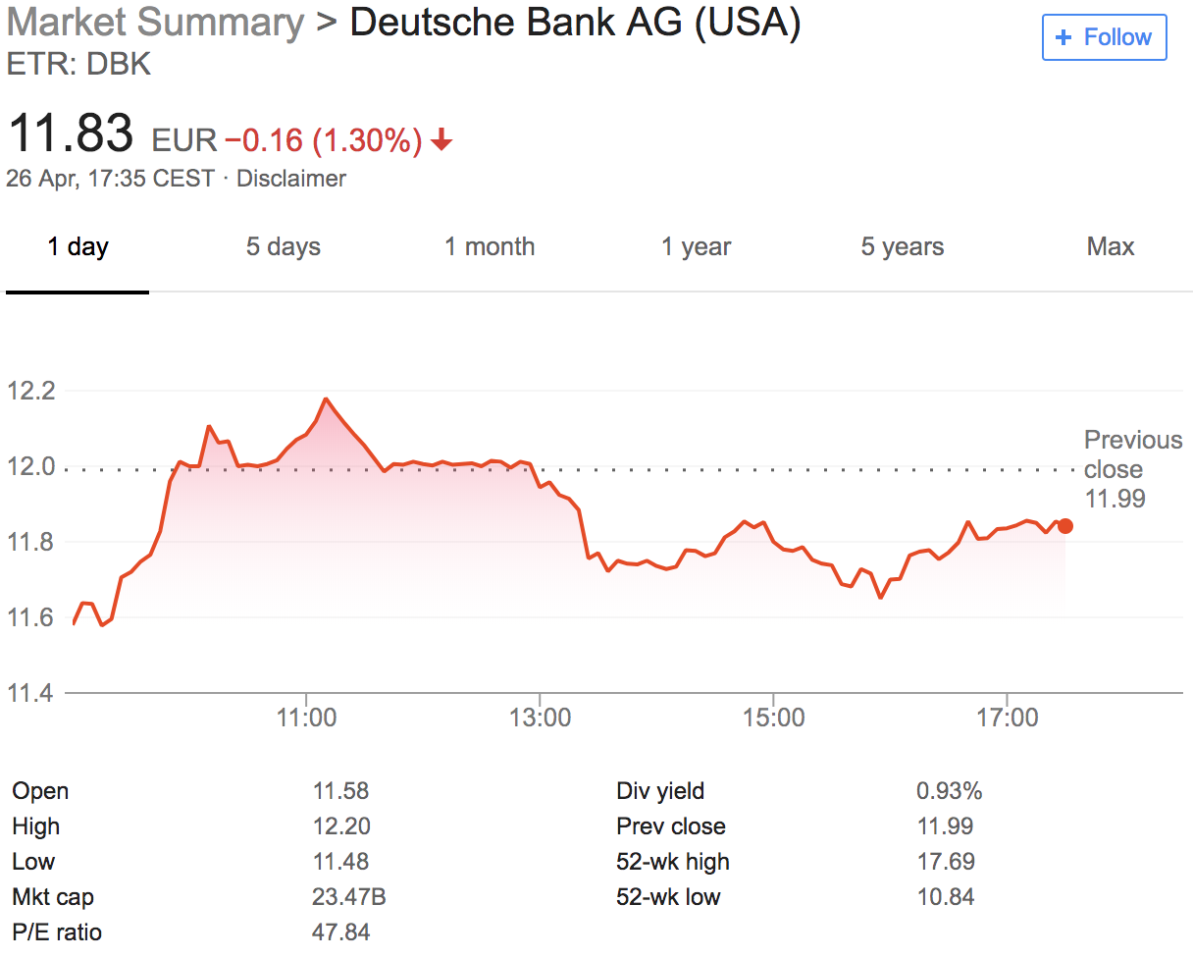Open the 1 year chart tab
Screen dimensions: 1193x958
point(696,246)
